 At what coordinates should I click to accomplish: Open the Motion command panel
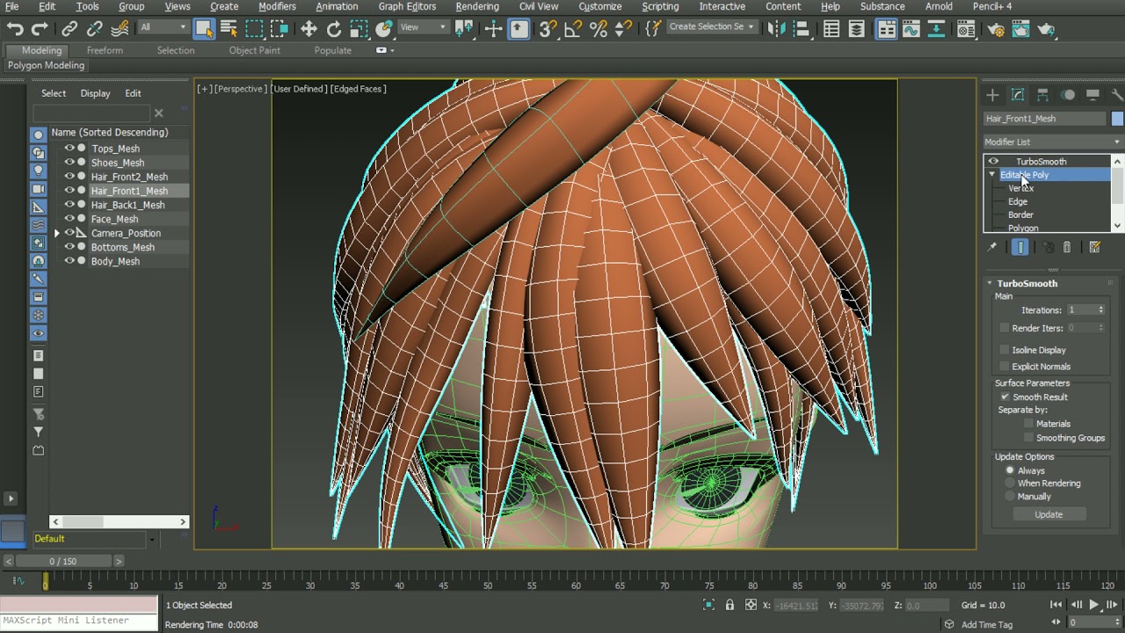tap(1068, 95)
